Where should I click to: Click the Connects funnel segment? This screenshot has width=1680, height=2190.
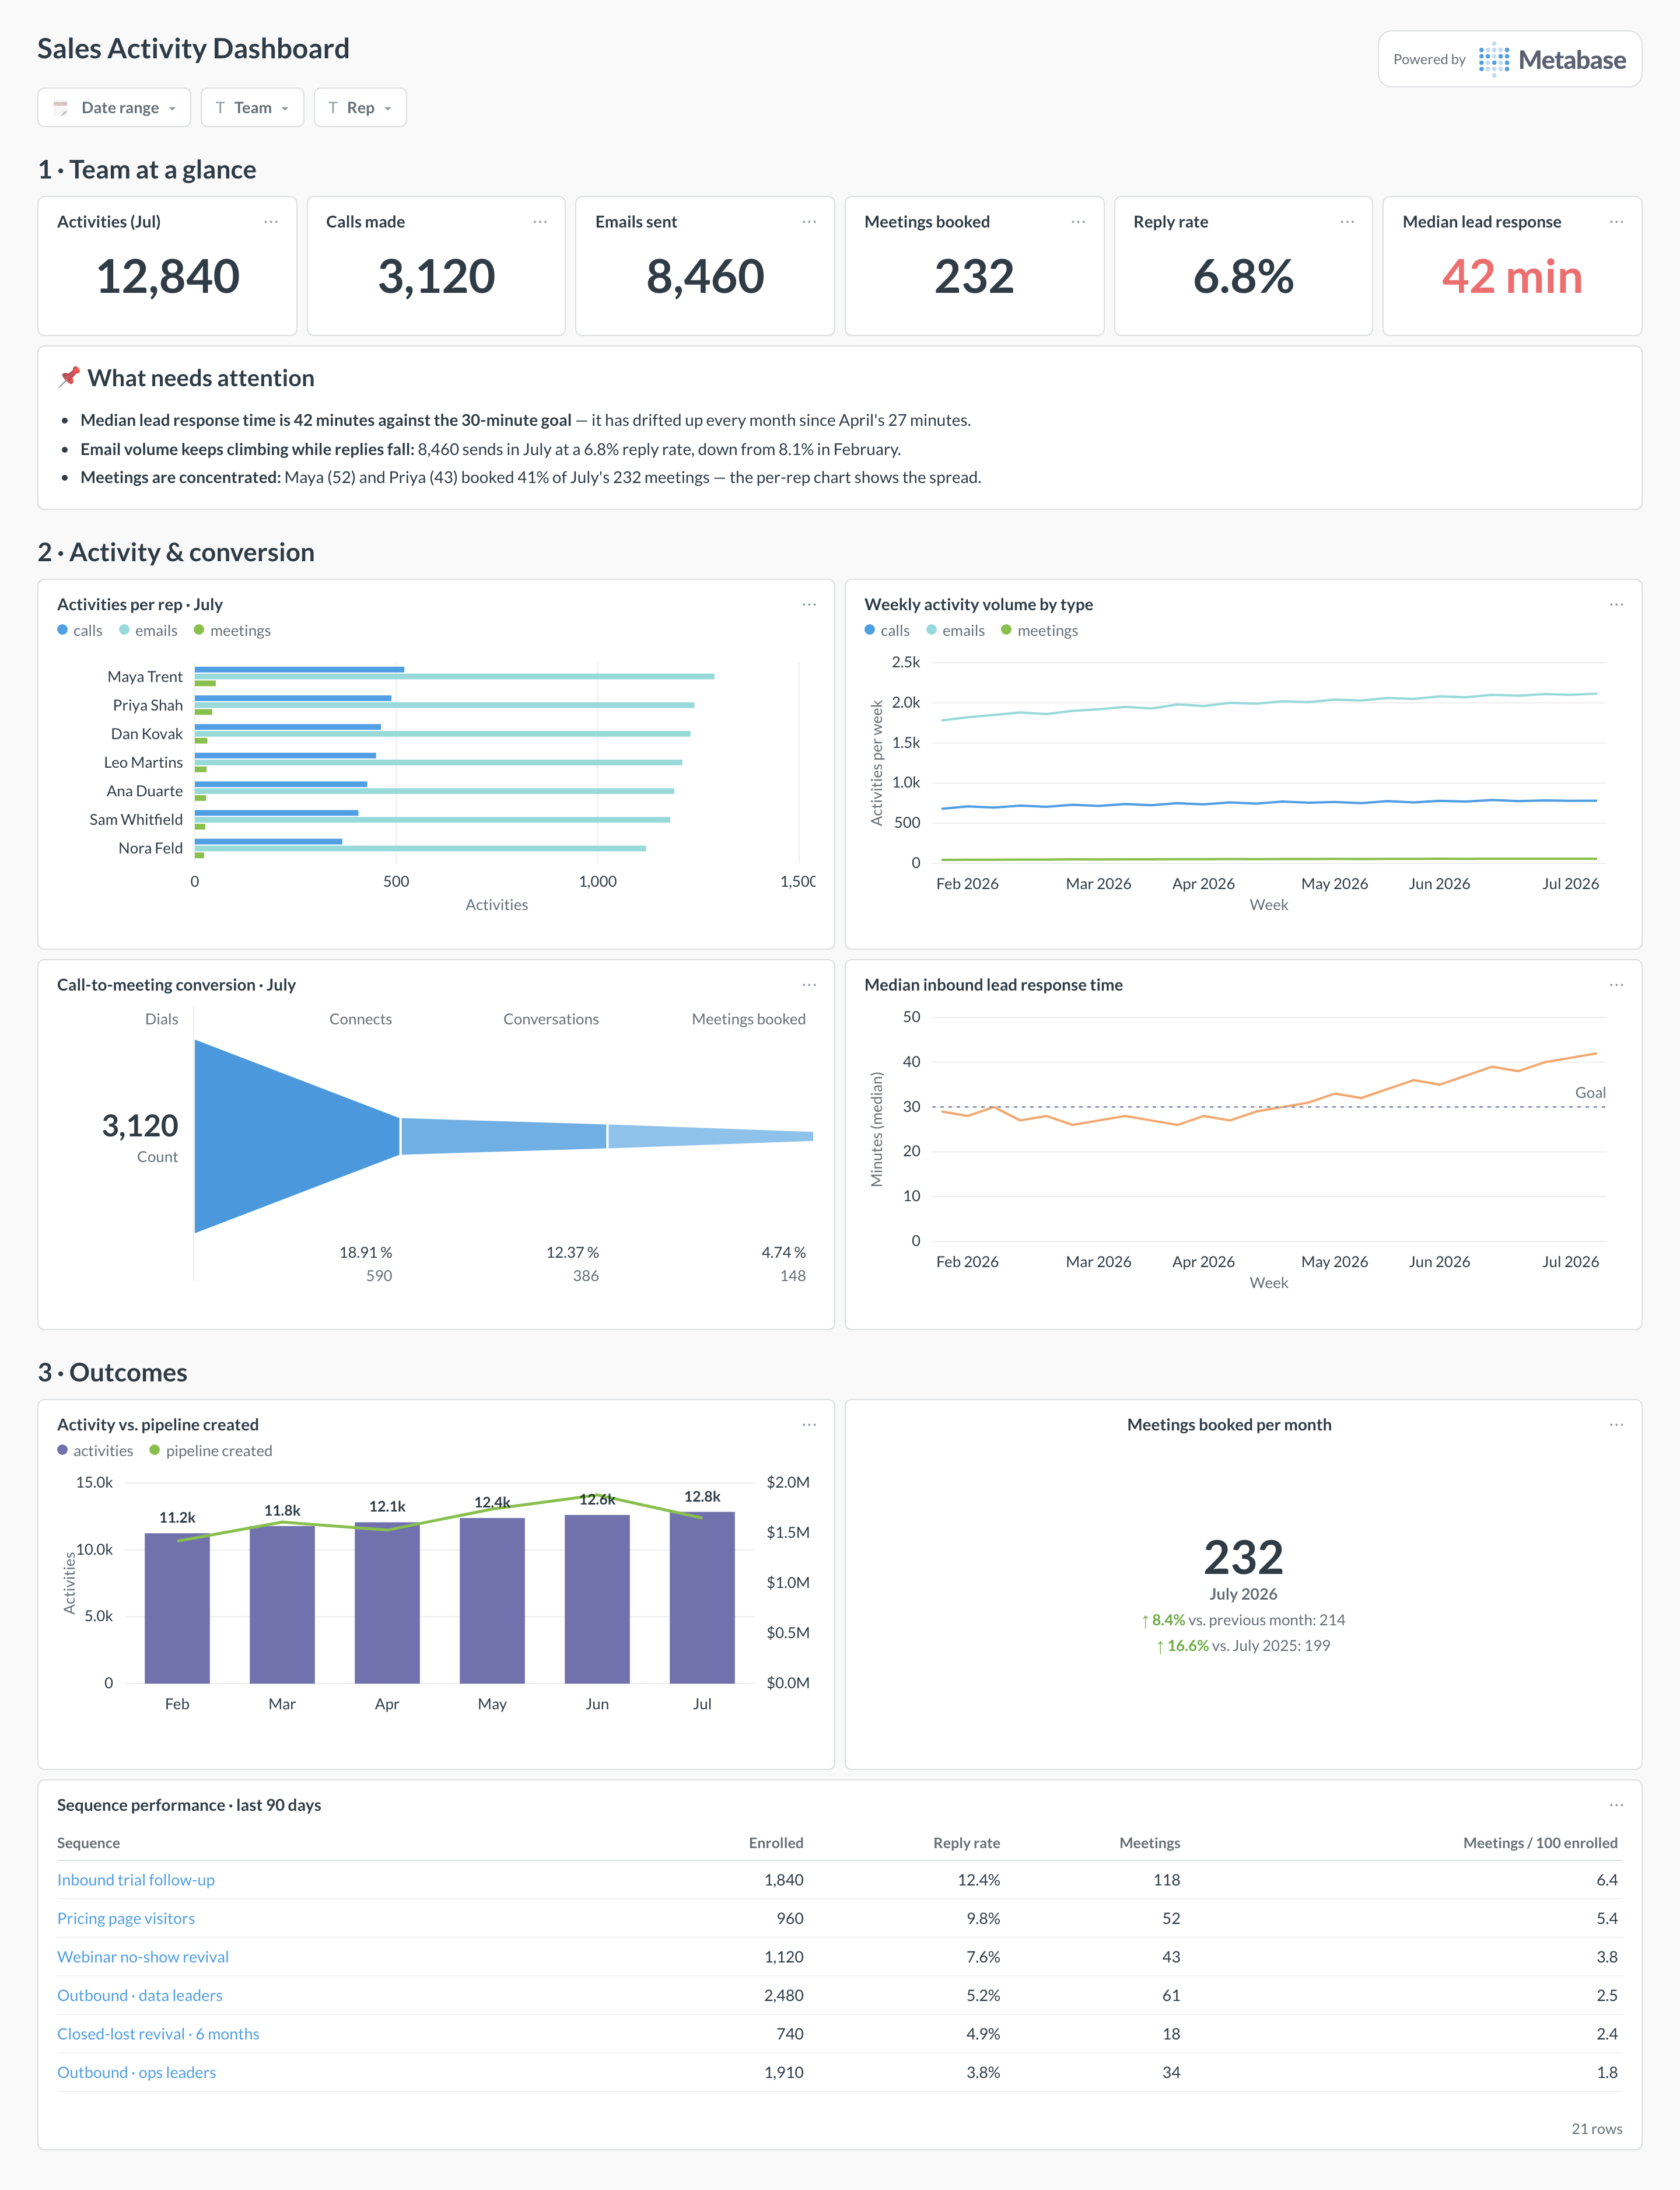(504, 1136)
